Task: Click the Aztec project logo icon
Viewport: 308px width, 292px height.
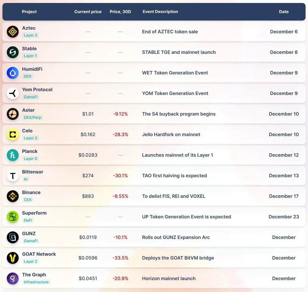Action: pyautogui.click(x=13, y=32)
